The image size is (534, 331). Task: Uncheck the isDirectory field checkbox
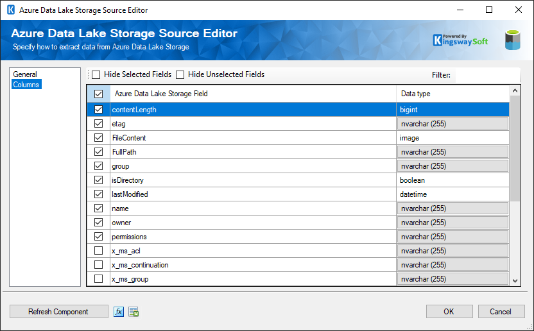98,180
